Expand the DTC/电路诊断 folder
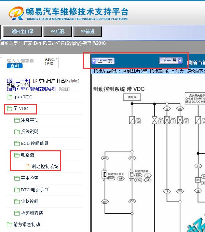 35,190
